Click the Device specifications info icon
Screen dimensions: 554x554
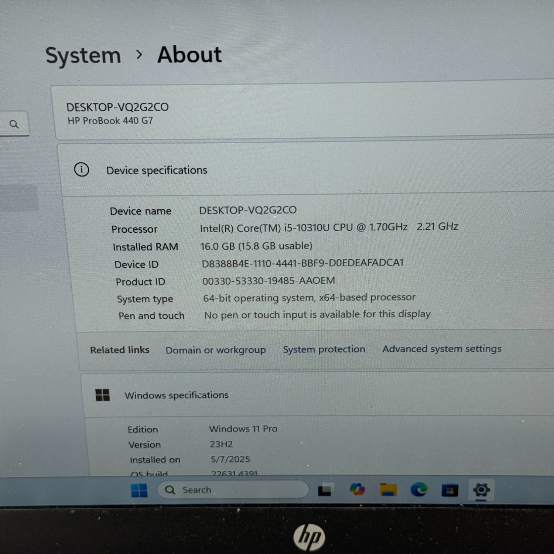(x=82, y=170)
